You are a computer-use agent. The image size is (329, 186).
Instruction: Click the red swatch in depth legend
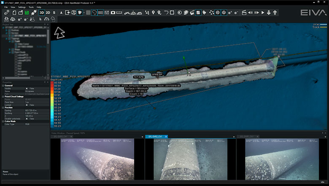(x=52, y=83)
